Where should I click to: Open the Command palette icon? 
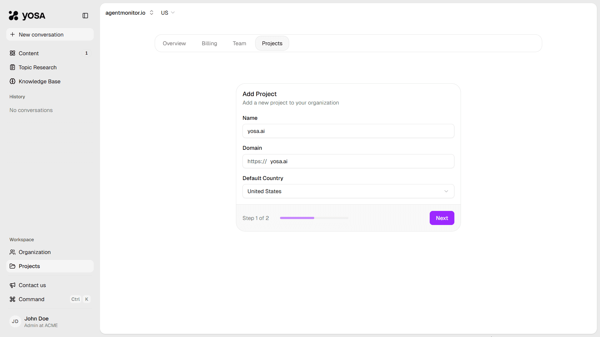pos(12,299)
